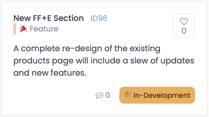Click the word 'Section' in card title

[69, 18]
